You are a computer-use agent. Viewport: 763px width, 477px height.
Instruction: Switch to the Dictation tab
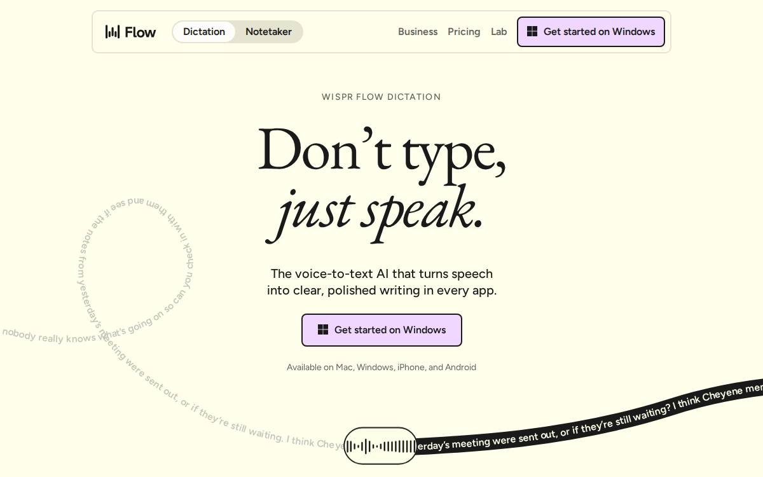pos(204,32)
